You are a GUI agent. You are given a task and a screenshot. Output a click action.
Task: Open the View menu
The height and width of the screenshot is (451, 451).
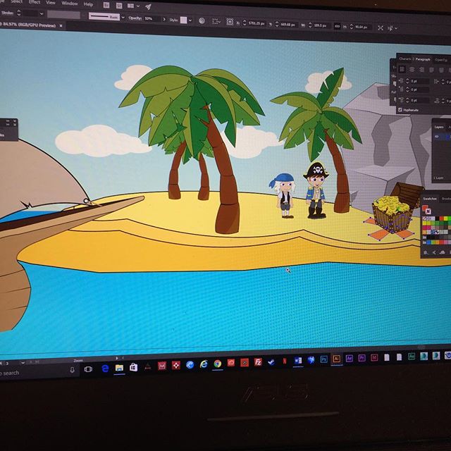click(50, 3)
